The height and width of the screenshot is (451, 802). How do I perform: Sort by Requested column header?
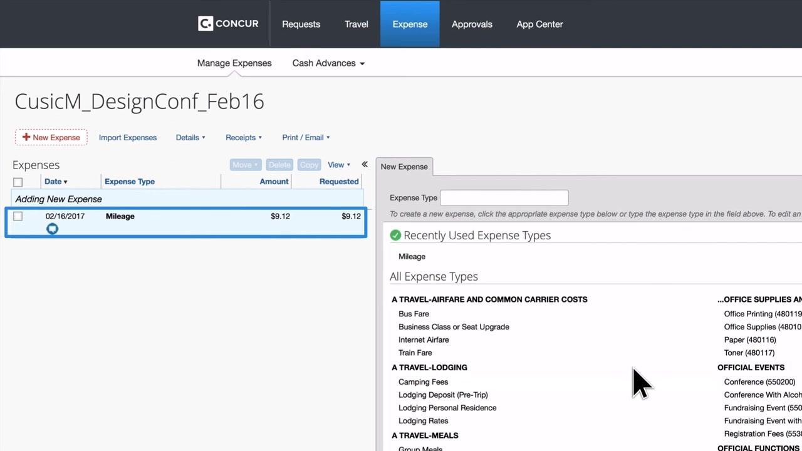(x=339, y=182)
